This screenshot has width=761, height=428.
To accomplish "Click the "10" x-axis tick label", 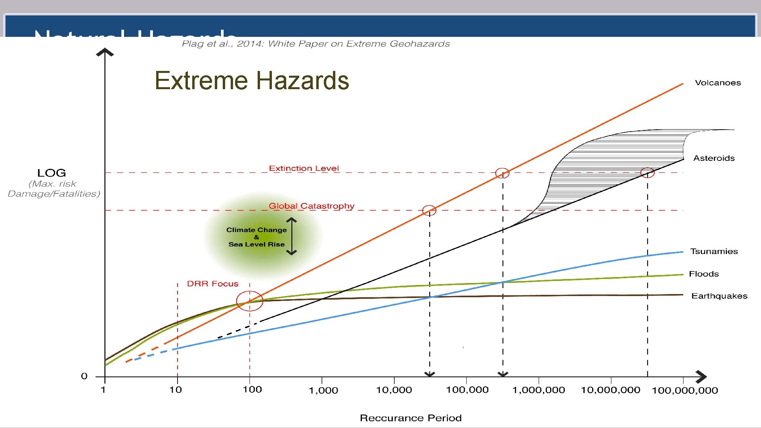I will tap(176, 390).
